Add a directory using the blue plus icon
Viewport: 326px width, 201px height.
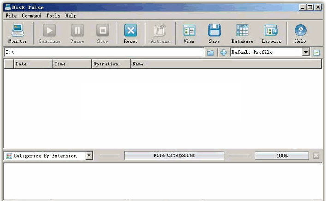click(224, 53)
